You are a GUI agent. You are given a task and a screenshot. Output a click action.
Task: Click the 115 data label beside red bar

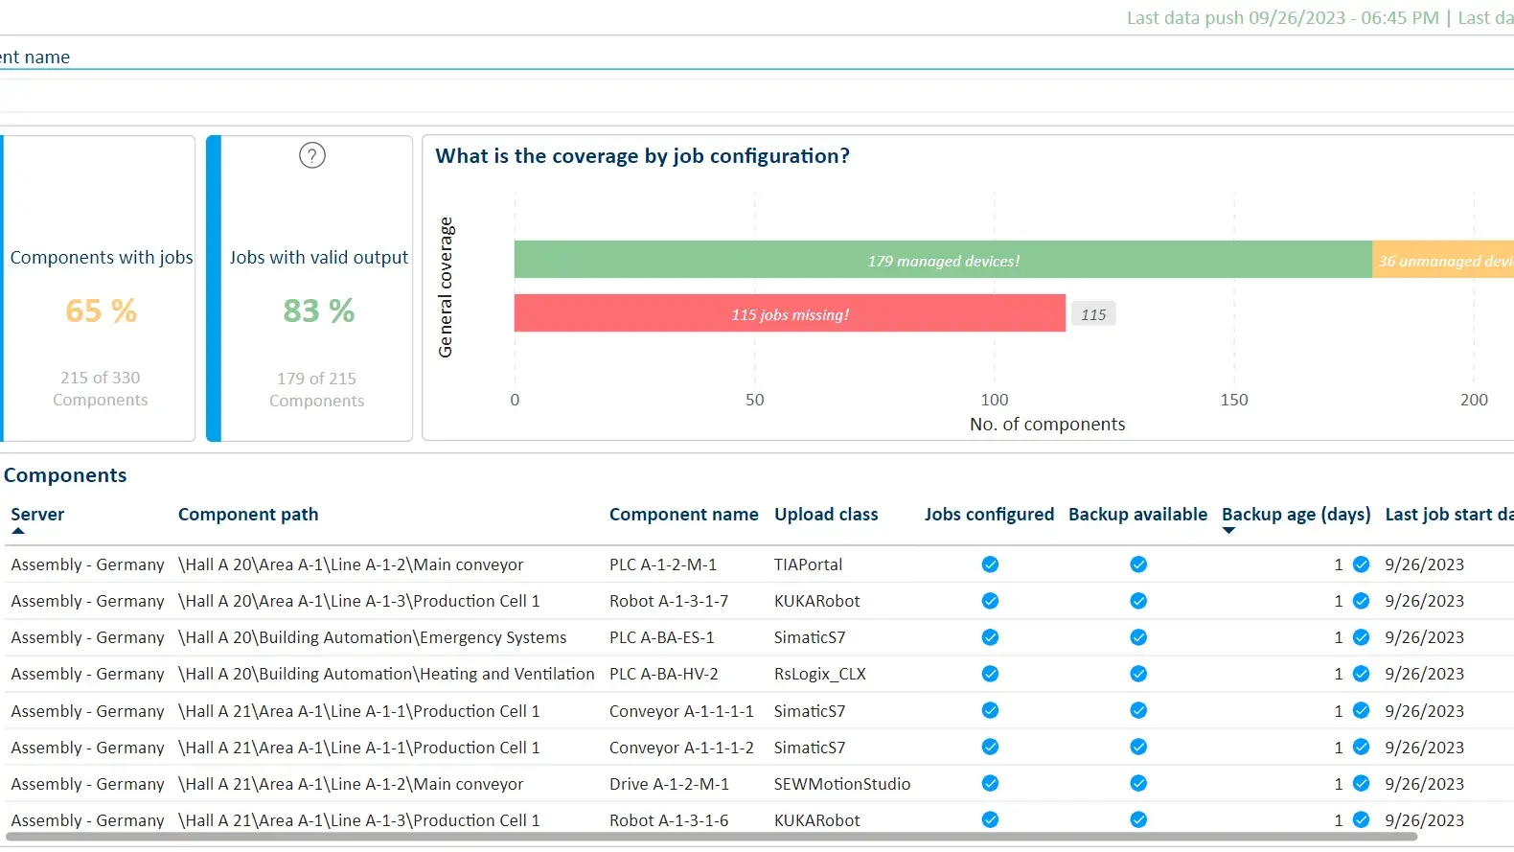pos(1093,314)
